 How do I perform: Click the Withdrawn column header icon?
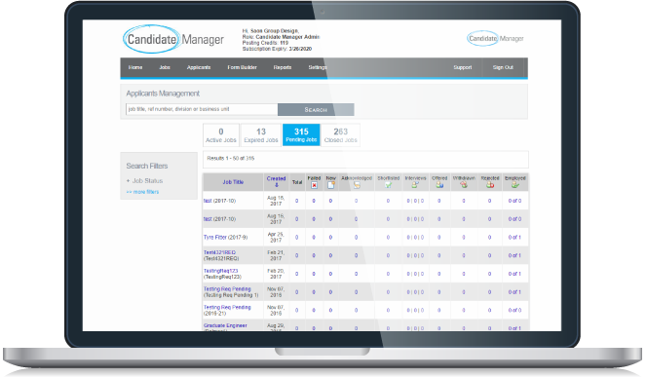click(x=464, y=185)
